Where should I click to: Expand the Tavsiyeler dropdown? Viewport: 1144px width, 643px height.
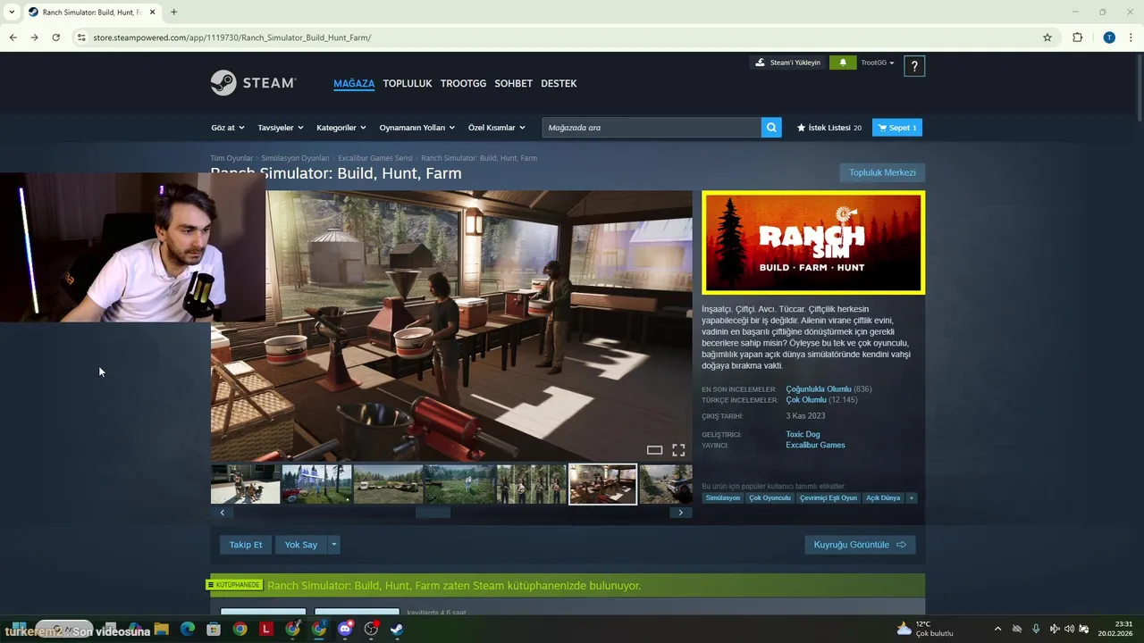[x=281, y=128]
